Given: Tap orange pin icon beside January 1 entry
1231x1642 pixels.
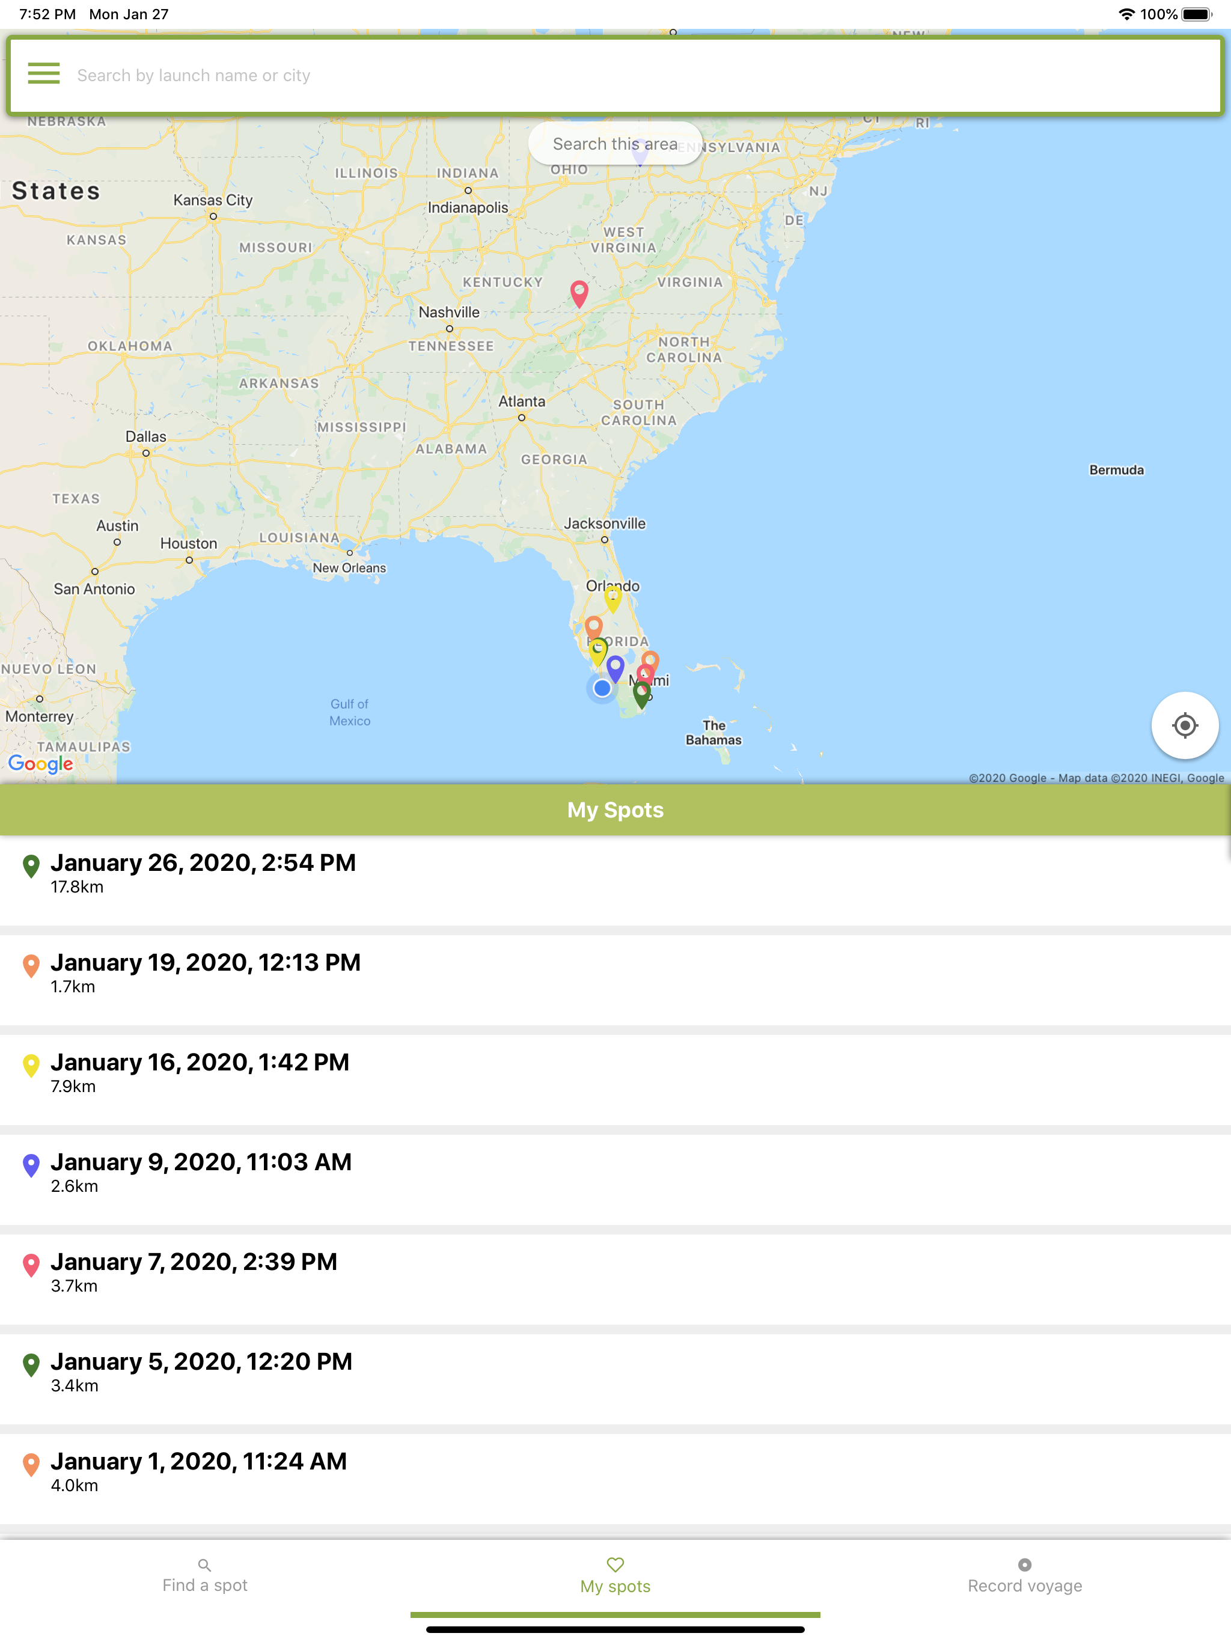Looking at the screenshot, I should 31,1465.
